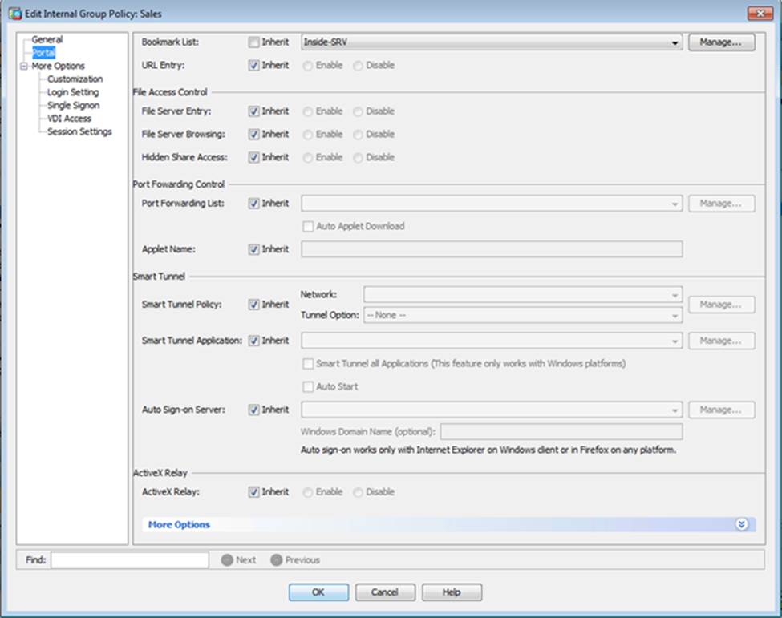782x618 pixels.
Task: Select Single Signon in the tree
Action: [x=73, y=105]
